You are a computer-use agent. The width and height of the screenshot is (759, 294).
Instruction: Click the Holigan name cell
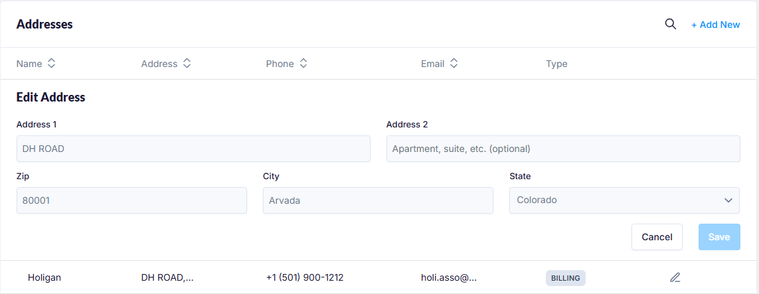click(x=44, y=277)
